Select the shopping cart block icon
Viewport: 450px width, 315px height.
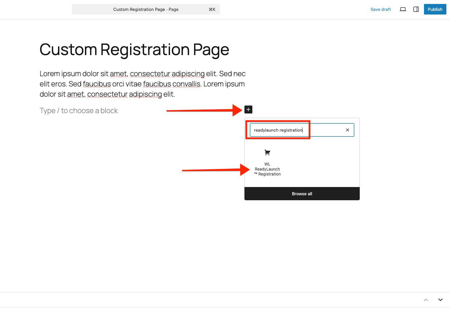point(267,152)
